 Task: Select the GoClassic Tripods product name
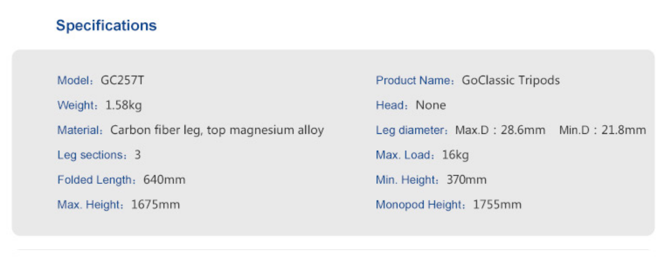click(x=511, y=80)
